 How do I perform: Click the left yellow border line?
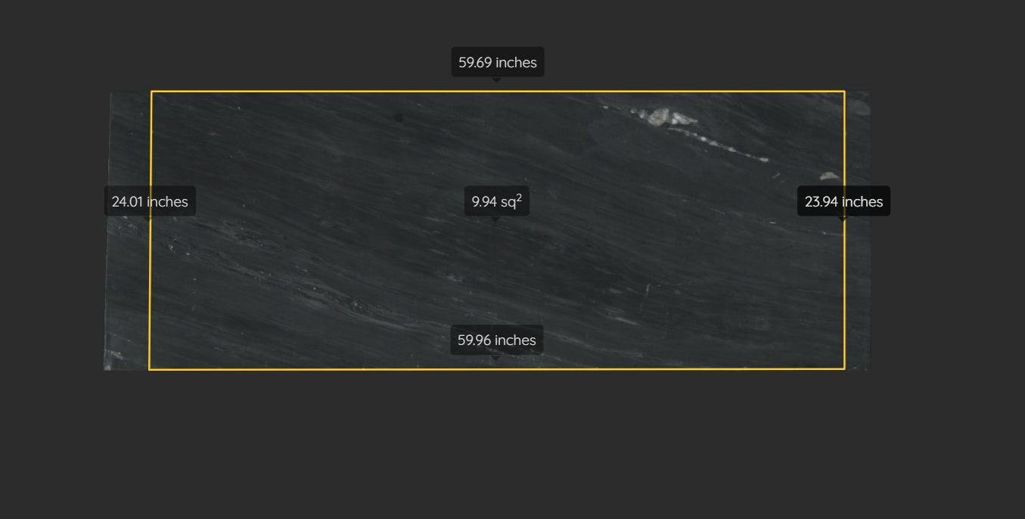point(150,287)
